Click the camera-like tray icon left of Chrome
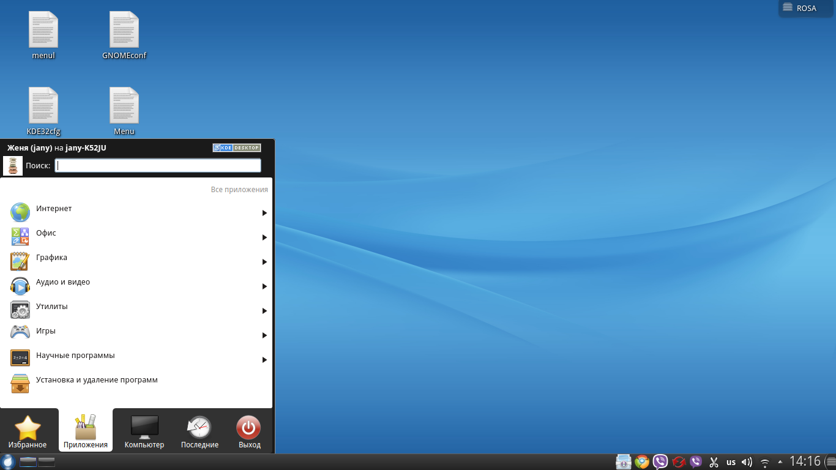This screenshot has height=470, width=836. [x=624, y=462]
